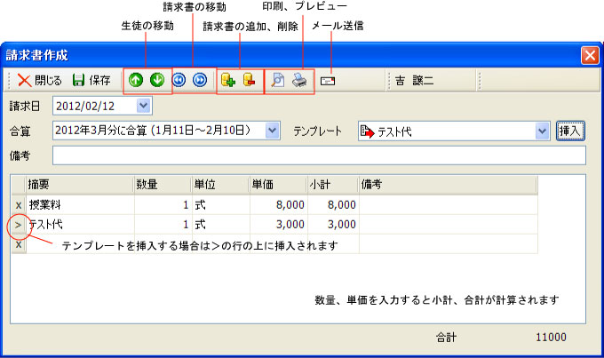Click the 小計 column header

333,185
